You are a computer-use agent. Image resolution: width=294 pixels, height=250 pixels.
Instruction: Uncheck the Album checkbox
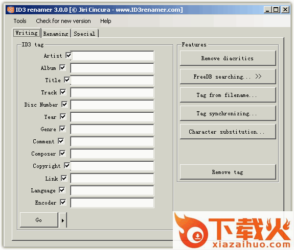[x=62, y=67]
